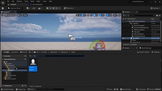Open the Tools menu

(26, 1)
